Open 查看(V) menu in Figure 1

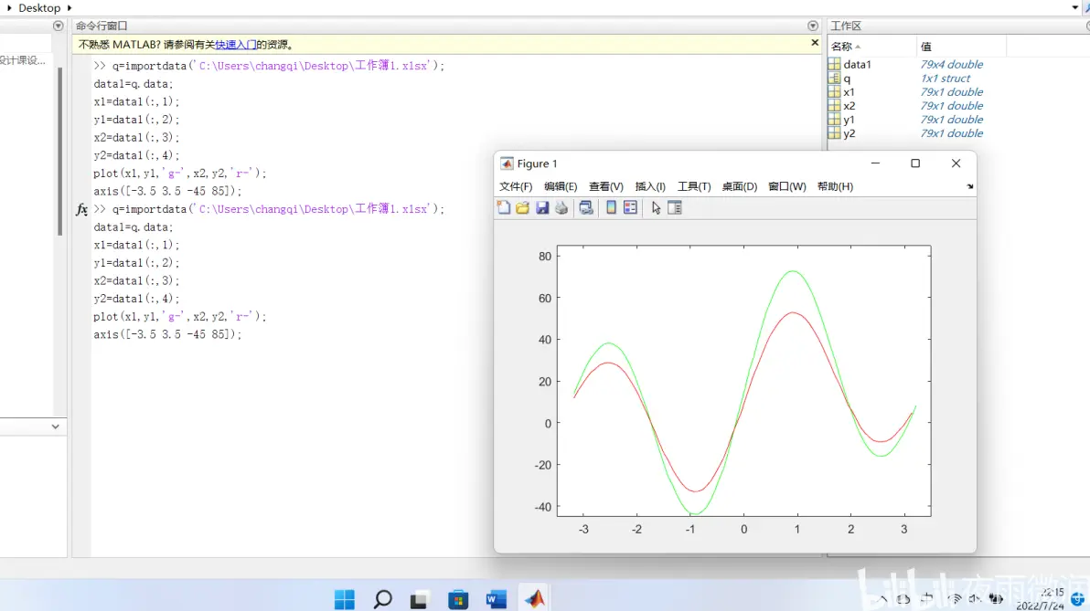pos(605,186)
